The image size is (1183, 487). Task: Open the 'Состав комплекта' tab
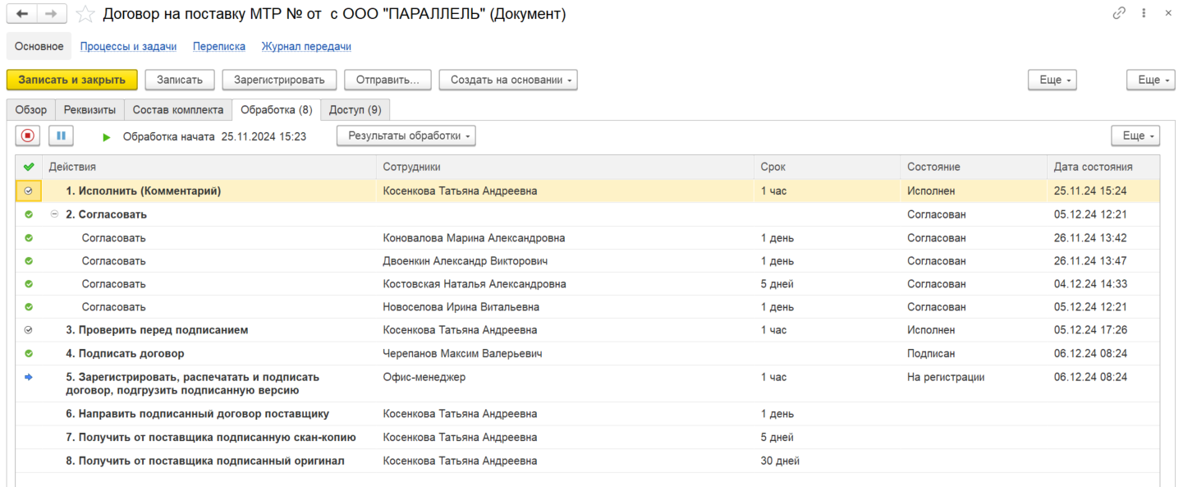pyautogui.click(x=178, y=110)
